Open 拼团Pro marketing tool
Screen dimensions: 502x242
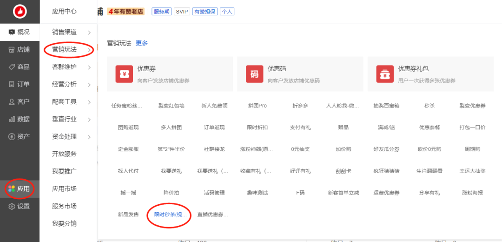click(258, 106)
